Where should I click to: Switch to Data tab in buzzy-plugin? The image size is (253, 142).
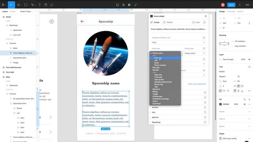click(x=196, y=22)
